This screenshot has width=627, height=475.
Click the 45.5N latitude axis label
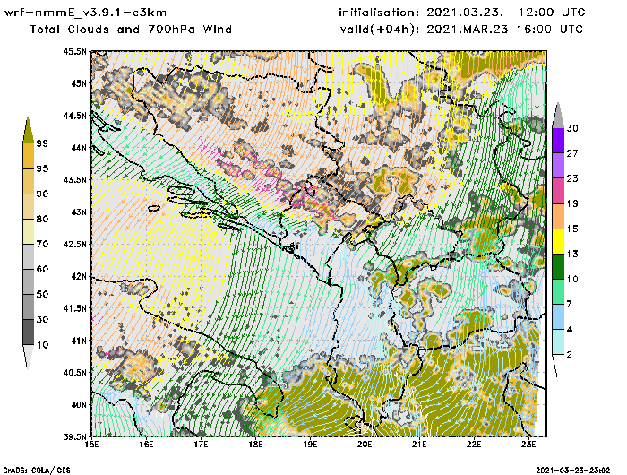(74, 51)
